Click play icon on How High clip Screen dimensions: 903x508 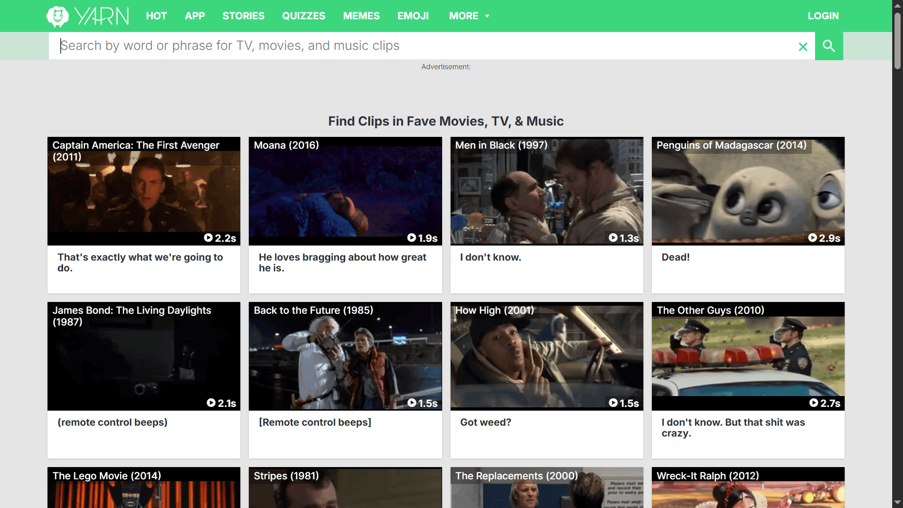[613, 403]
